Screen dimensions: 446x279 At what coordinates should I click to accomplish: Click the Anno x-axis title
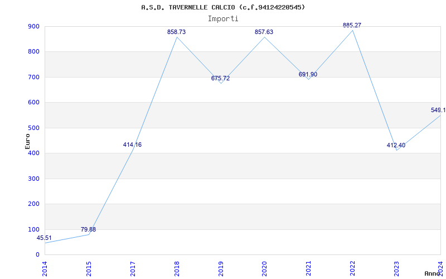(x=433, y=273)
